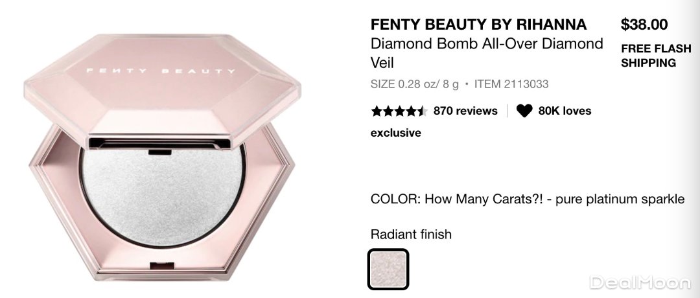This screenshot has height=298, width=700.
Task: Click the silver highlighter powder pan
Action: tap(162, 196)
